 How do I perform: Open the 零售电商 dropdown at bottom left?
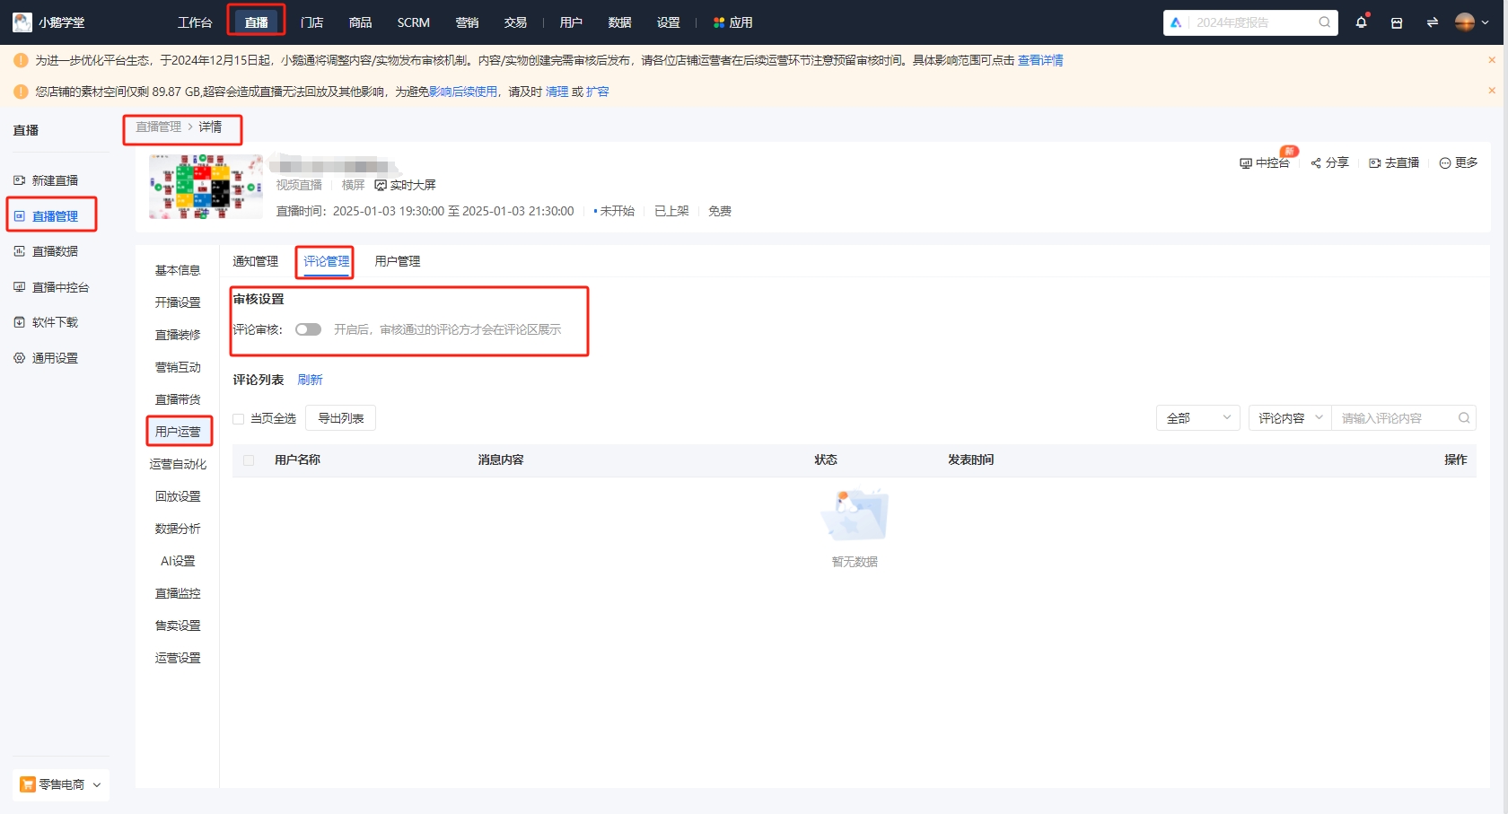[x=59, y=783]
